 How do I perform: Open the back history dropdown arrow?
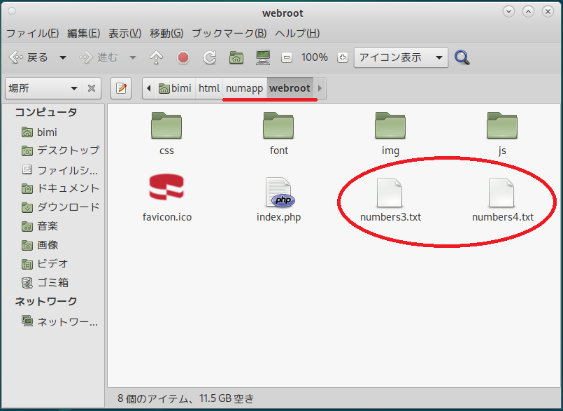click(x=63, y=57)
